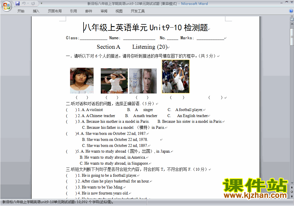
Task: Open the 引用 ribbon tab
Action: [73, 11]
